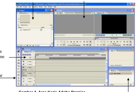Click Label color box of Sequence 01

point(41,30)
